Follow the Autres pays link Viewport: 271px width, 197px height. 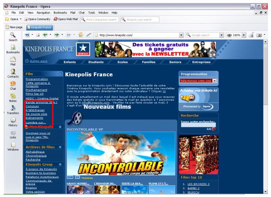(x=39, y=61)
